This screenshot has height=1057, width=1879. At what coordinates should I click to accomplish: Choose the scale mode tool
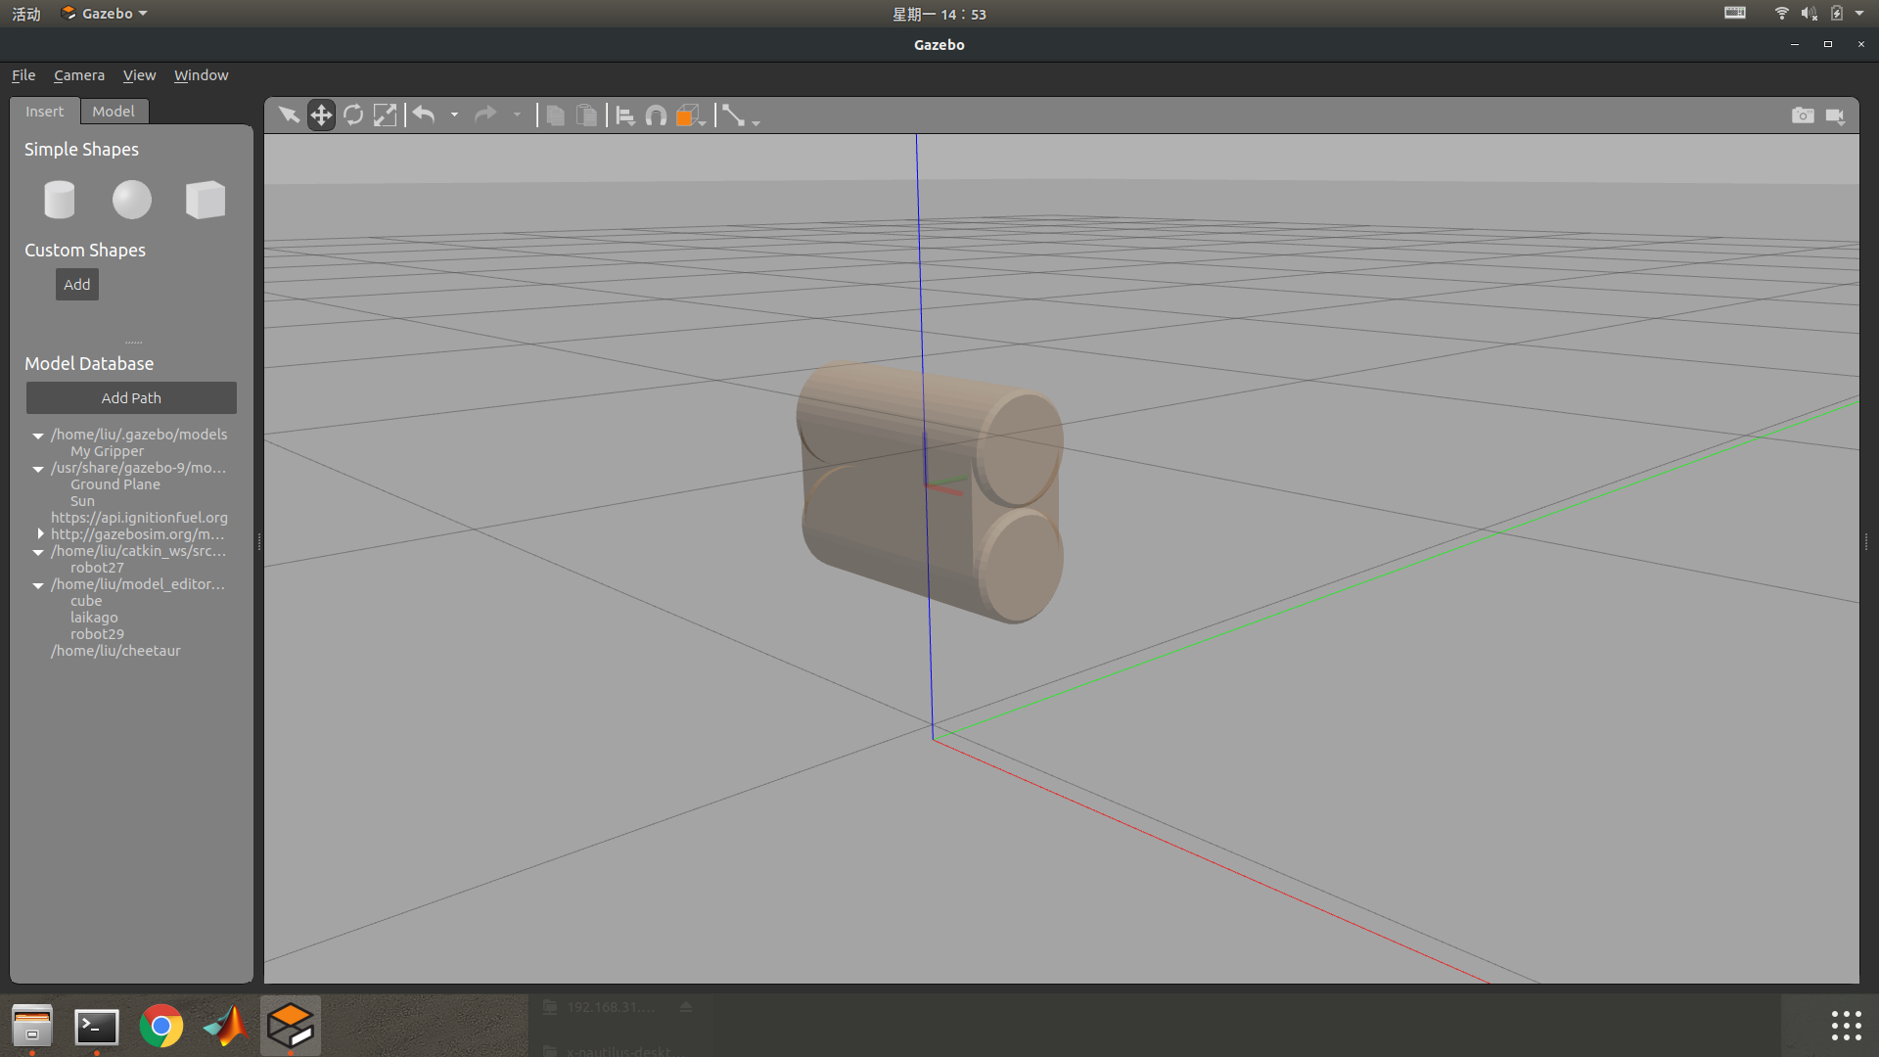coord(386,115)
